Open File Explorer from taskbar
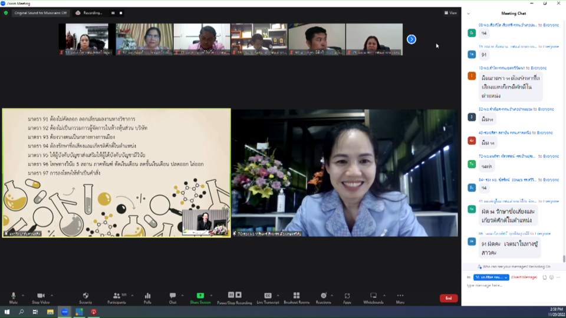This screenshot has width=566, height=318. [x=50, y=312]
